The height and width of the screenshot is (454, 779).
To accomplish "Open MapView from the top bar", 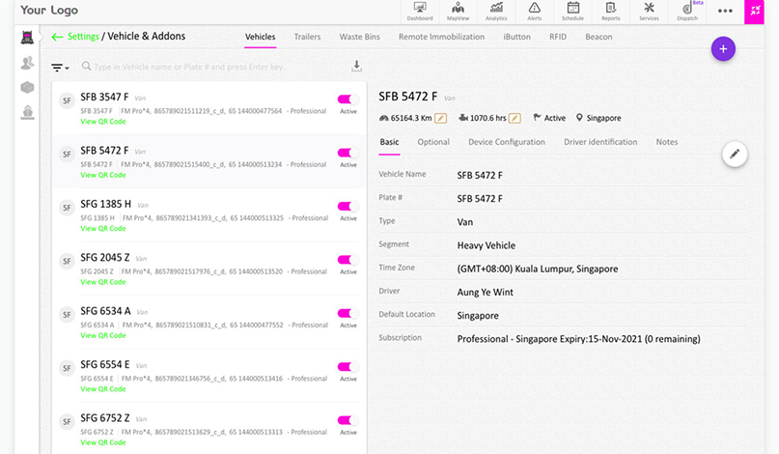I will click(x=458, y=11).
